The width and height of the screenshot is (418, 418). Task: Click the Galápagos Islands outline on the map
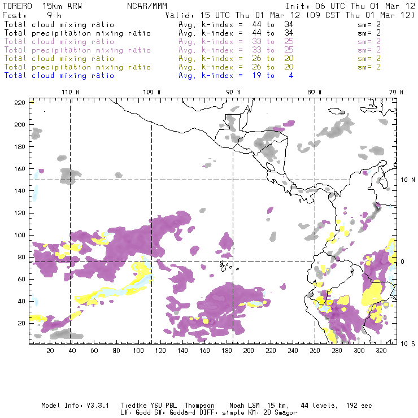point(225,264)
